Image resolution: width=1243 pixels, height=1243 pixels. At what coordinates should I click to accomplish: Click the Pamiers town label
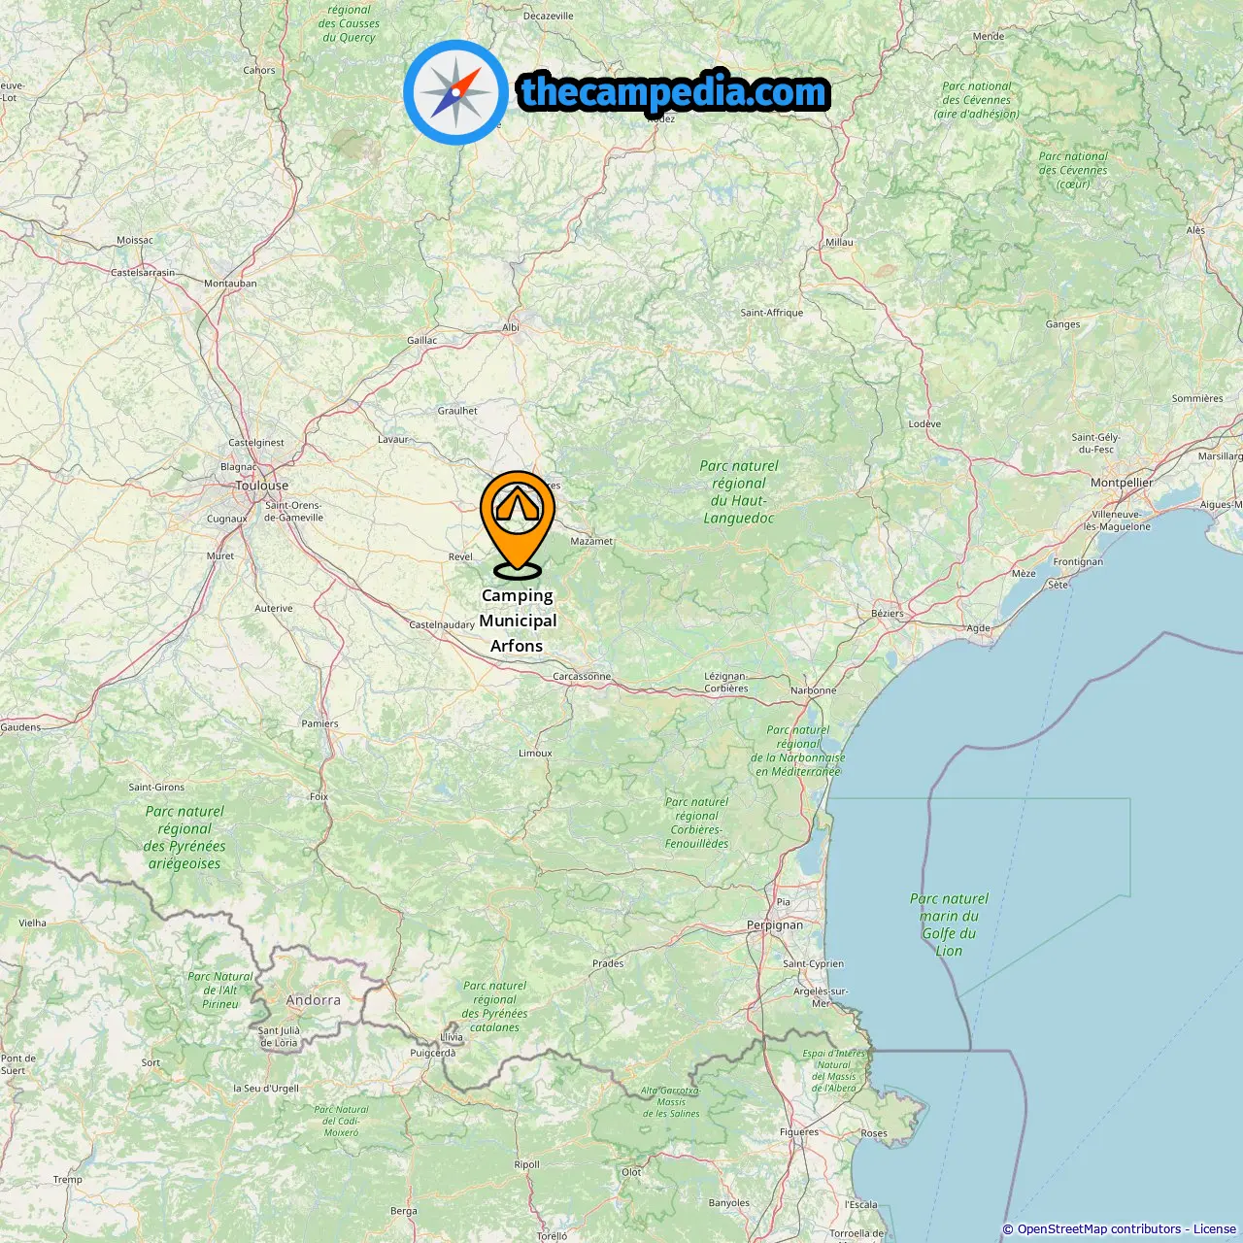(319, 723)
